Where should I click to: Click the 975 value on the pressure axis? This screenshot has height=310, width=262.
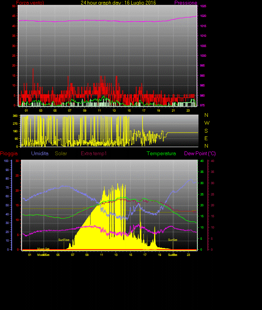tap(202, 105)
